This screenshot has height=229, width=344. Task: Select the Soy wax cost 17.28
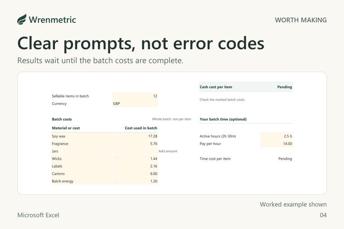(135, 136)
